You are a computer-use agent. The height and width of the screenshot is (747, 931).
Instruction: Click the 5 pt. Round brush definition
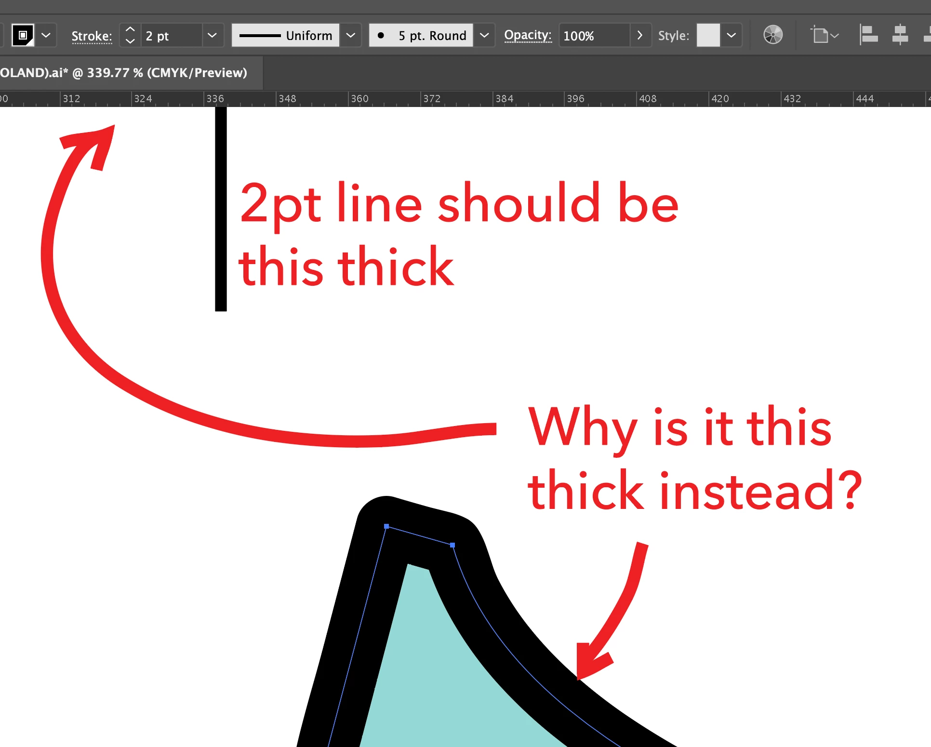tap(421, 35)
